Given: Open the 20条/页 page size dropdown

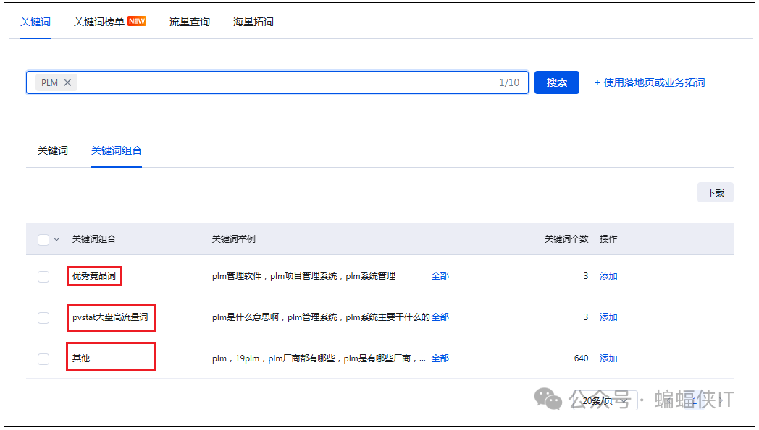Looking at the screenshot, I should [608, 400].
